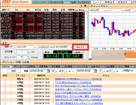Image resolution: width=136 pixels, height=105 pixels.
Task: Open the chart type dropdown ライン
Action: [x=123, y=10]
